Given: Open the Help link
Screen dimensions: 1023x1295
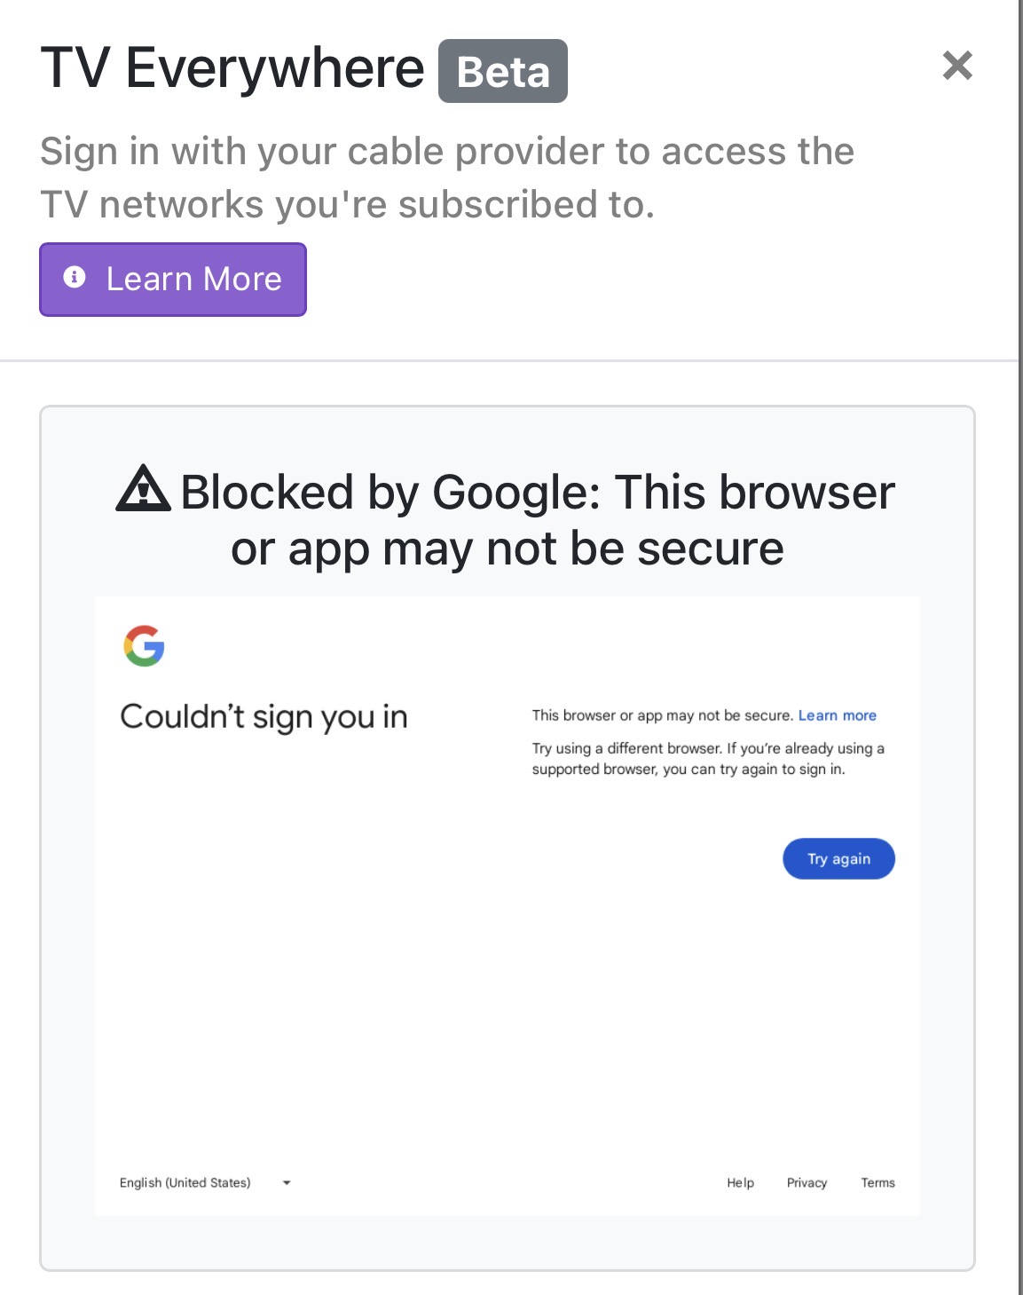Looking at the screenshot, I should point(740,1182).
